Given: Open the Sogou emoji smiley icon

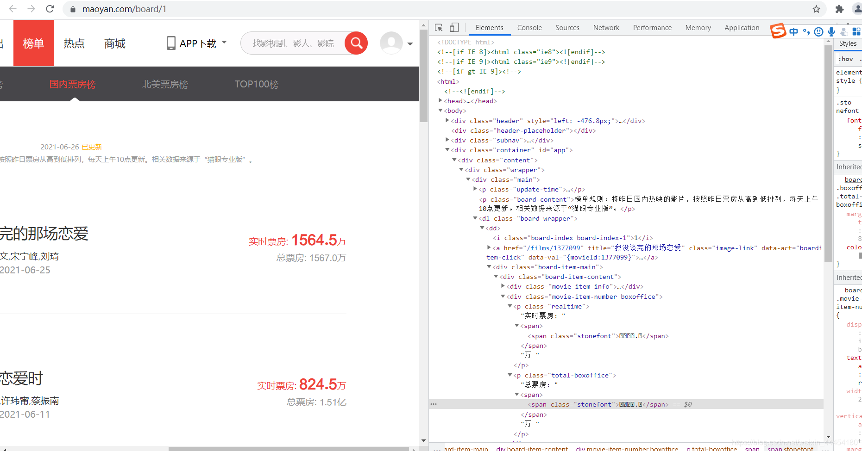Looking at the screenshot, I should [819, 31].
